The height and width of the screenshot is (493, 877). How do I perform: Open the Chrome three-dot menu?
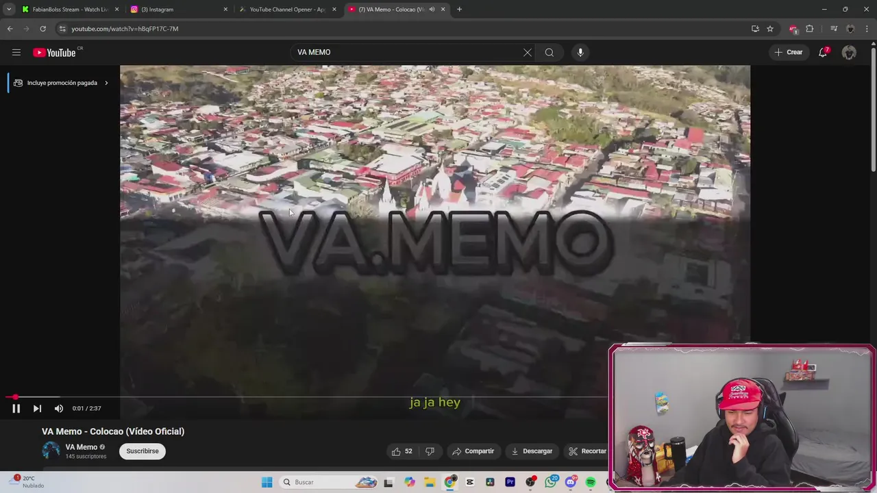pyautogui.click(x=867, y=29)
